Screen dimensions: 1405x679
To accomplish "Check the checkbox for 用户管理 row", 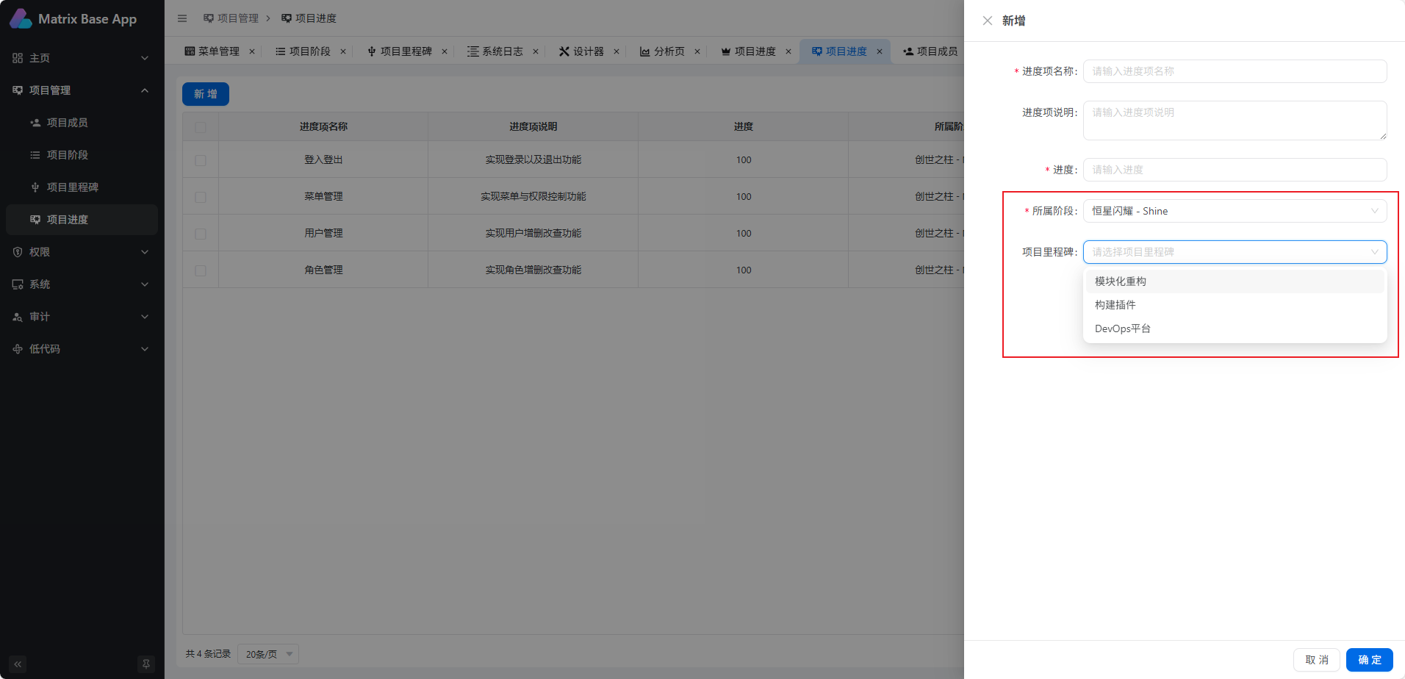I will (201, 234).
